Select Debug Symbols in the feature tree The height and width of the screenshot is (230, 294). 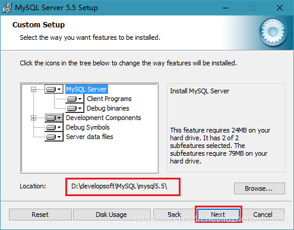coord(88,127)
